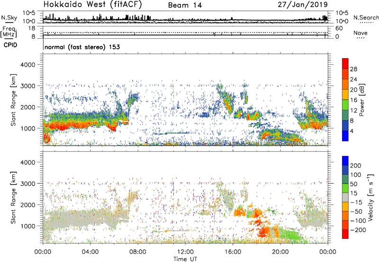The width and height of the screenshot is (379, 262).
Task: Click velocity panel 'Slant Range [km]' axis label
Action: pyautogui.click(x=13, y=198)
